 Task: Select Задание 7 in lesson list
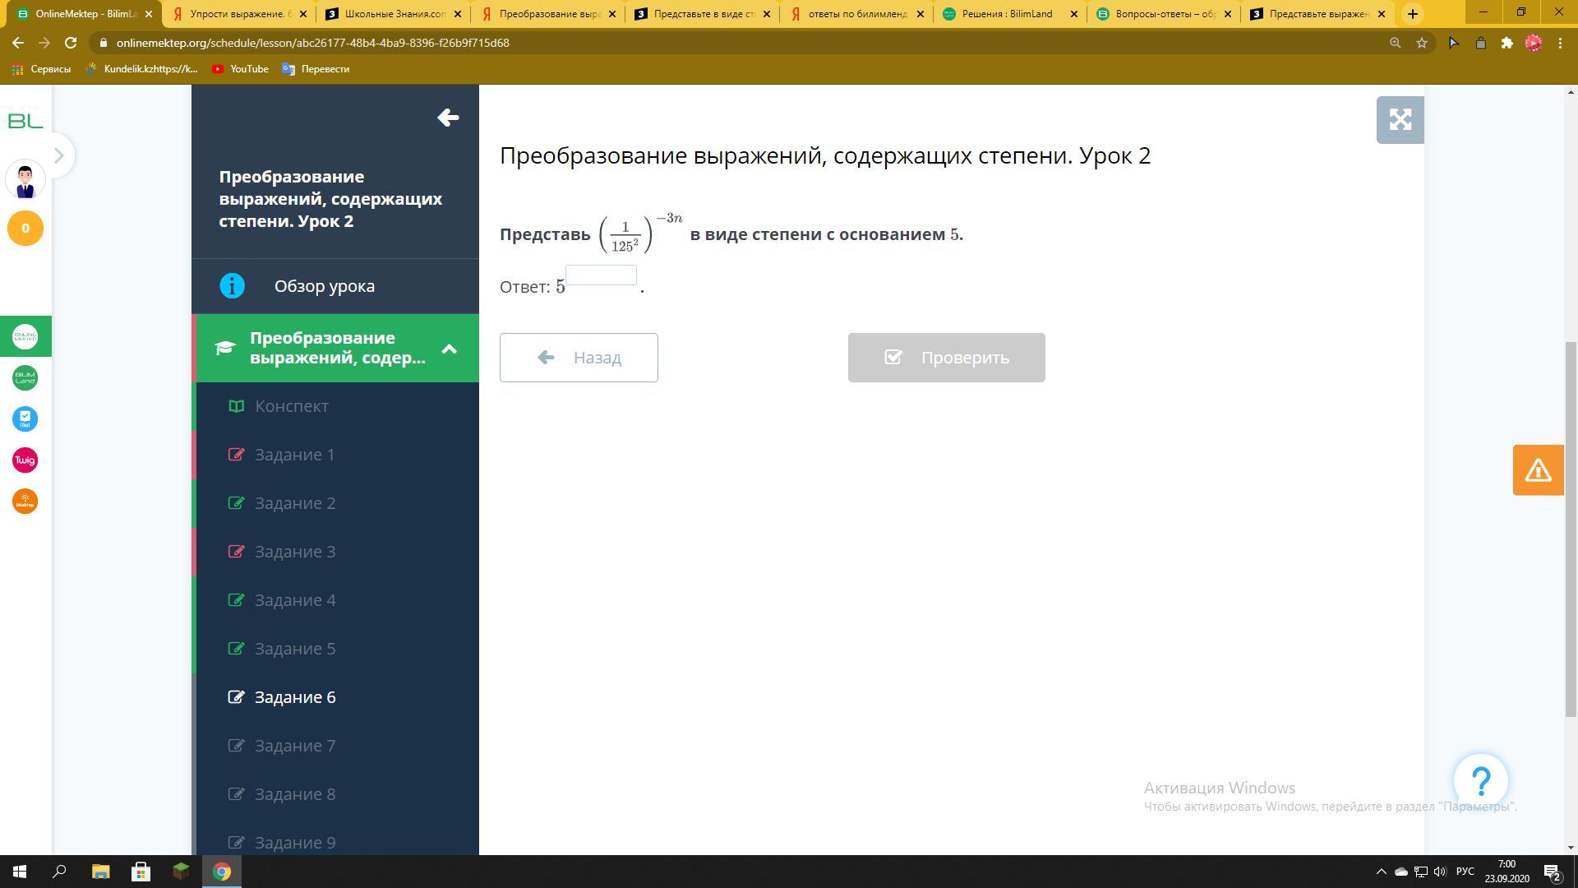pyautogui.click(x=294, y=746)
